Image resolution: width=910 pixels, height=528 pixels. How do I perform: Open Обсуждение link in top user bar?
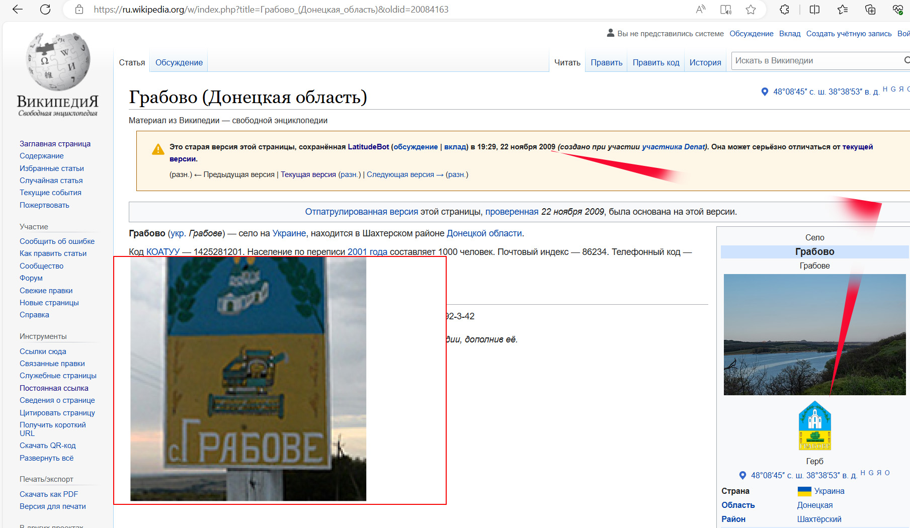pyautogui.click(x=752, y=34)
